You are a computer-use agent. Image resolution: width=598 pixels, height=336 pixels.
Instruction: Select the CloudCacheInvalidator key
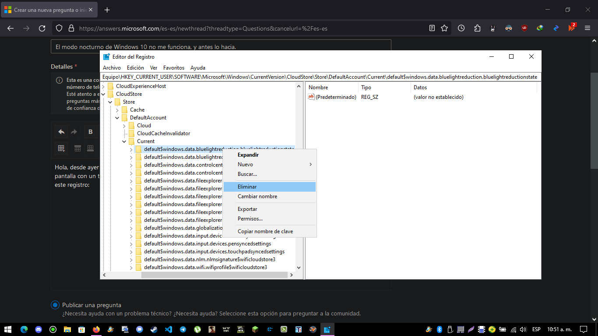163,133
